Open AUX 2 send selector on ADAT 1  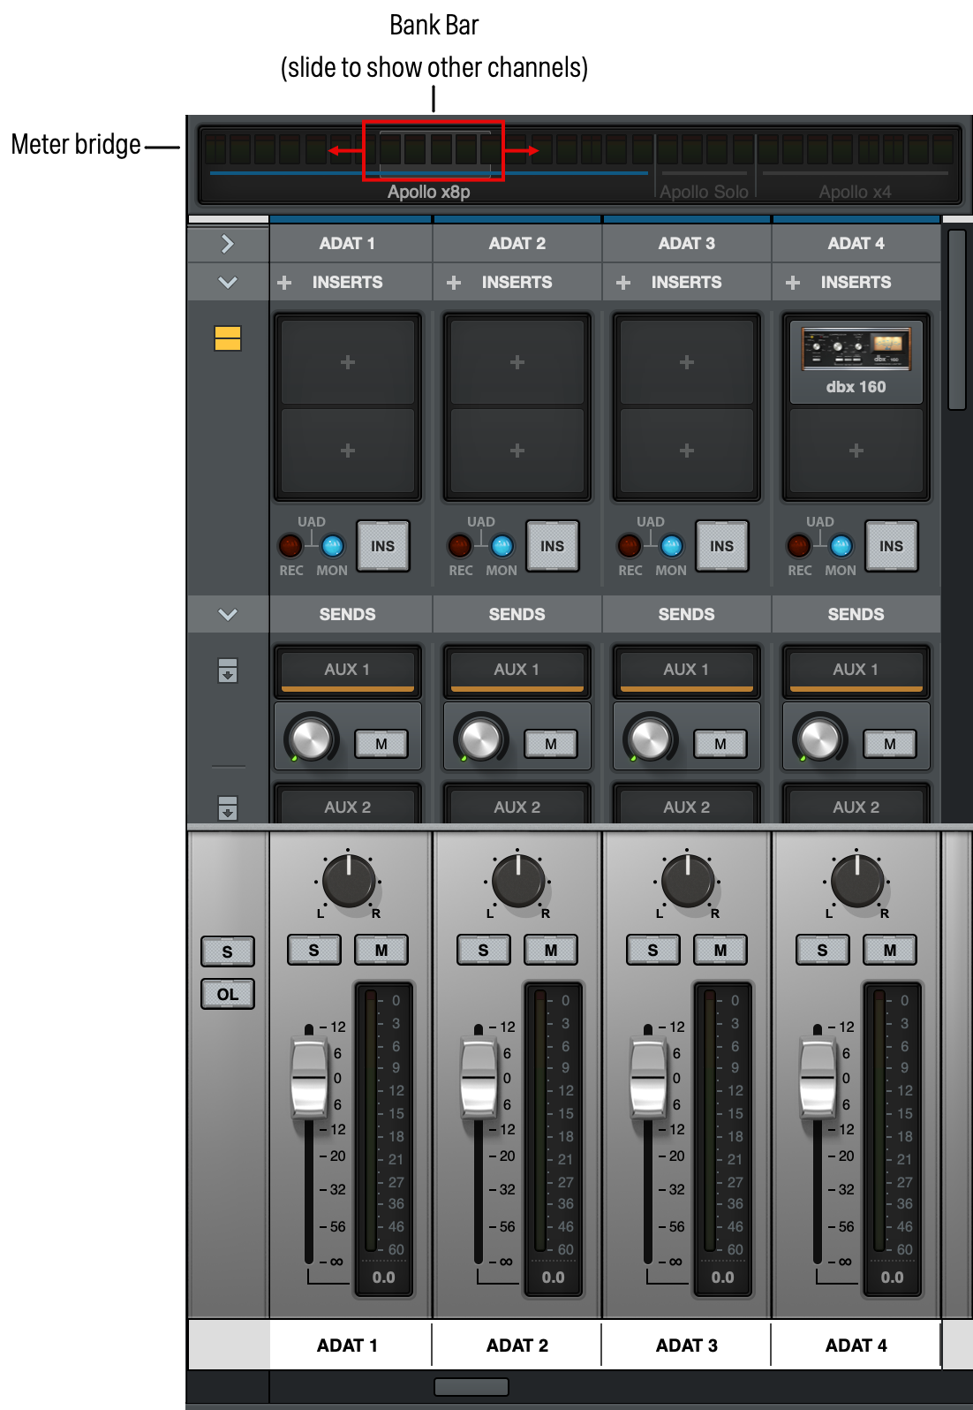(x=348, y=806)
